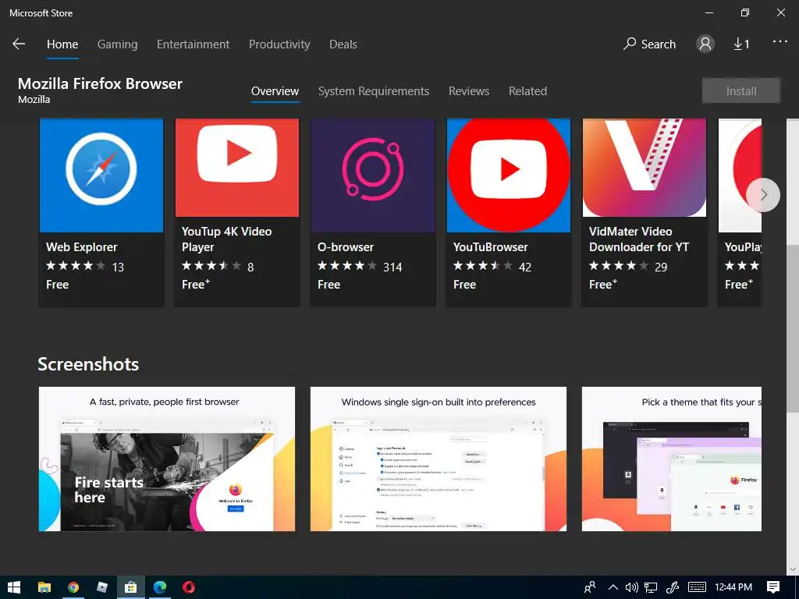
Task: Open the touch keyboard icon
Action: [697, 587]
